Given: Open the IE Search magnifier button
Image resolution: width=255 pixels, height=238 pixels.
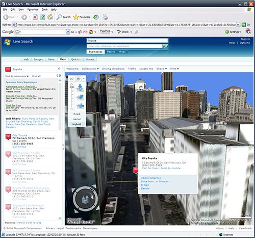Looking at the screenshot, I should pos(63,17).
